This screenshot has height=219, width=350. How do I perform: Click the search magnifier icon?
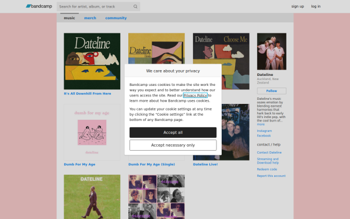135,6
